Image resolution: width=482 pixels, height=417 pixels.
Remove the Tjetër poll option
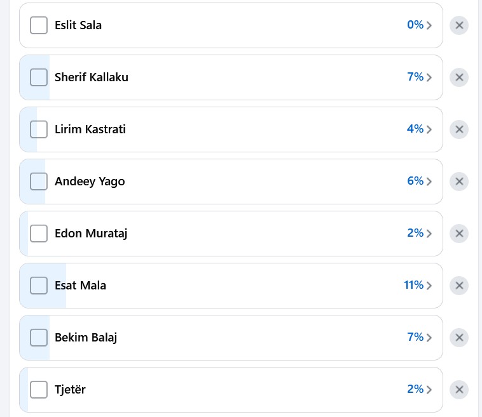click(459, 390)
